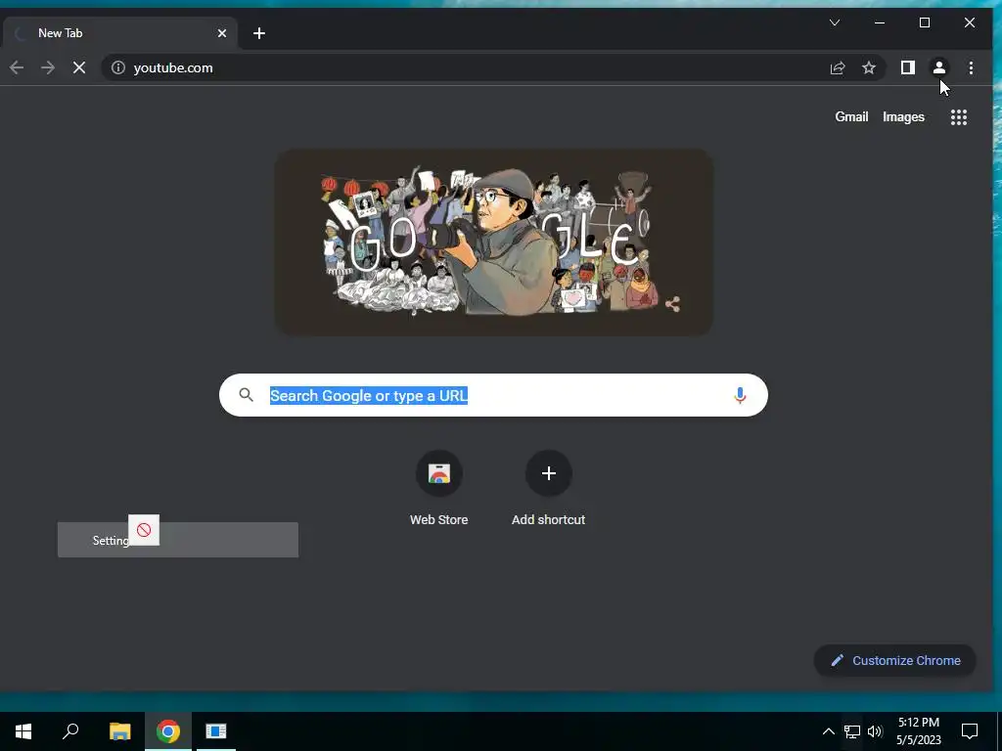Start voice search with microphone

740,395
